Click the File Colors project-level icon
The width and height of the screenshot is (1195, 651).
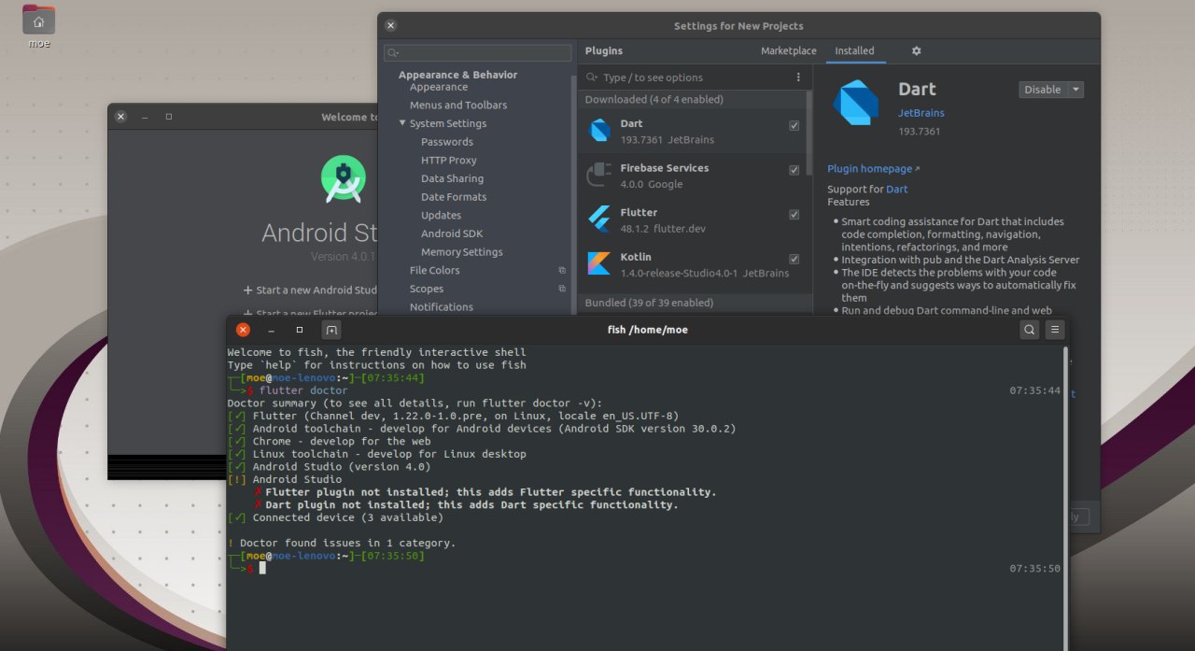pyautogui.click(x=562, y=270)
